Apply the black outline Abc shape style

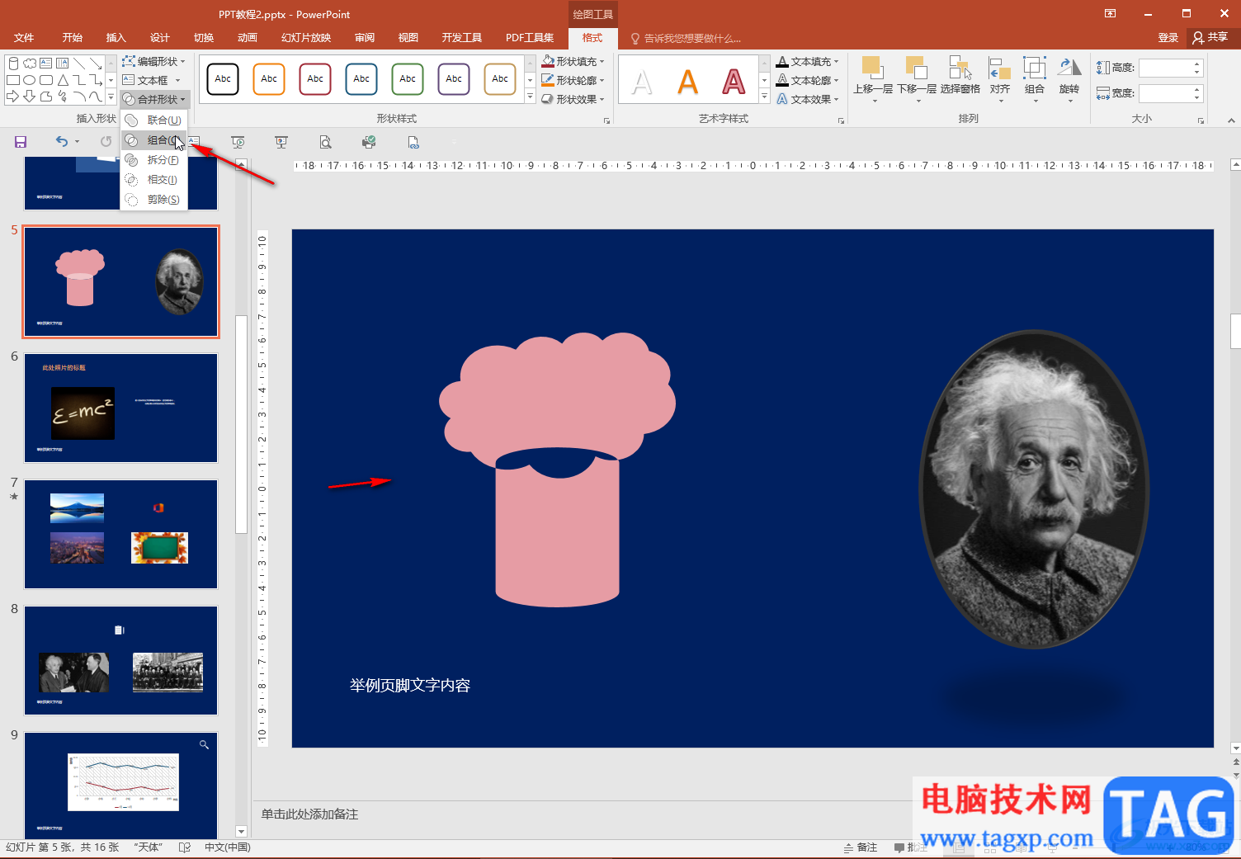pos(223,79)
